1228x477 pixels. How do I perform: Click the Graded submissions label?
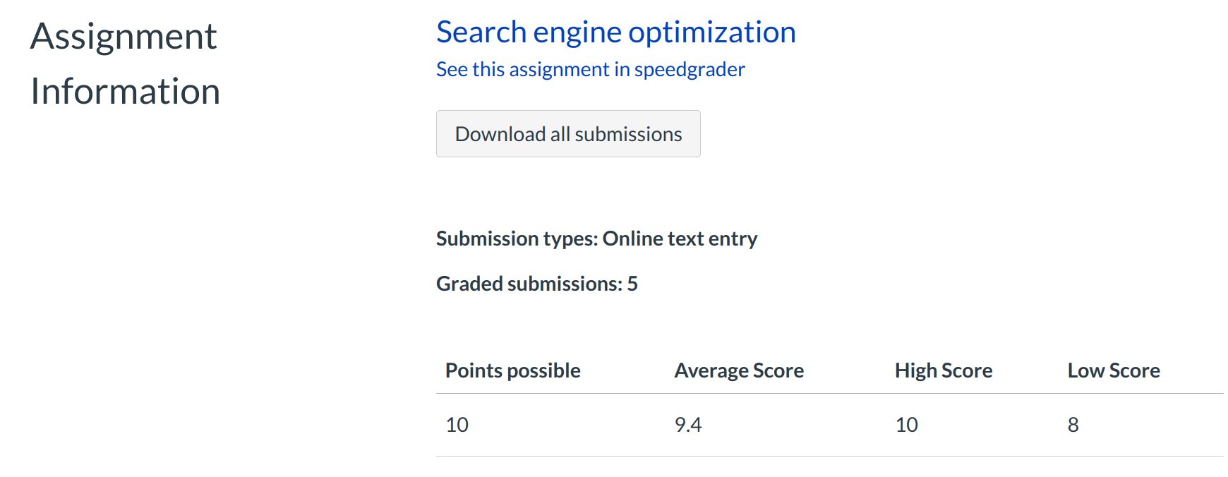pyautogui.click(x=529, y=284)
